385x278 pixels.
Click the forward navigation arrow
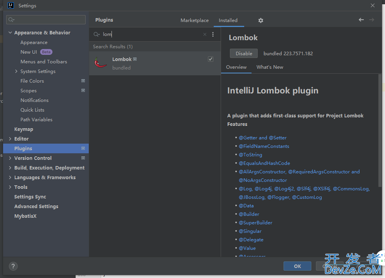click(x=372, y=20)
